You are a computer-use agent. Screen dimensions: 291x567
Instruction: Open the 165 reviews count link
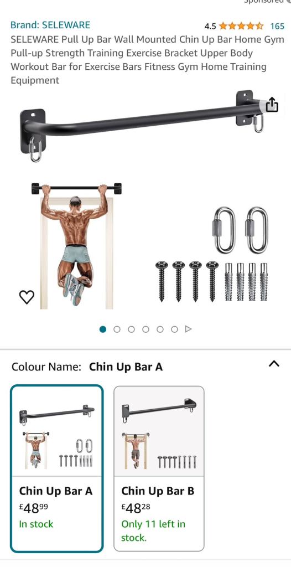tap(277, 26)
